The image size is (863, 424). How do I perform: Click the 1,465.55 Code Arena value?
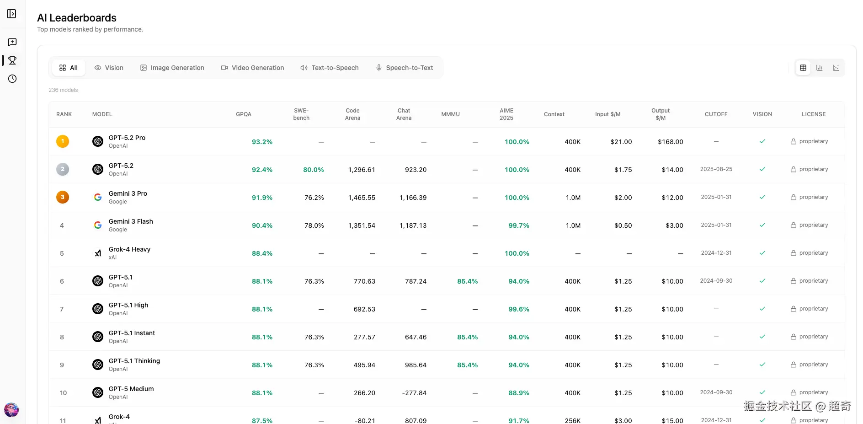click(362, 198)
